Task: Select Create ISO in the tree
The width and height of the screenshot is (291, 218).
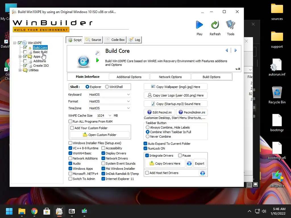Action: click(41, 66)
